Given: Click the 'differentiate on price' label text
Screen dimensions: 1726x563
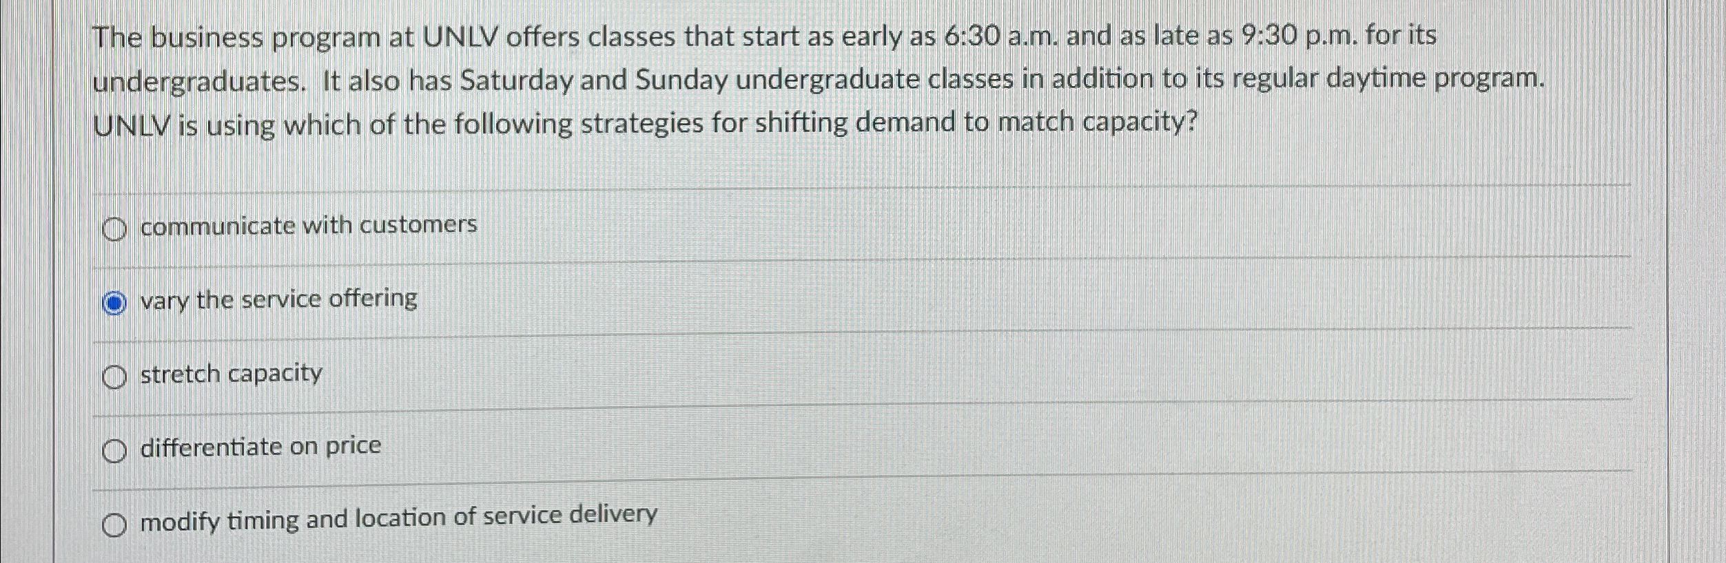Looking at the screenshot, I should 260,446.
